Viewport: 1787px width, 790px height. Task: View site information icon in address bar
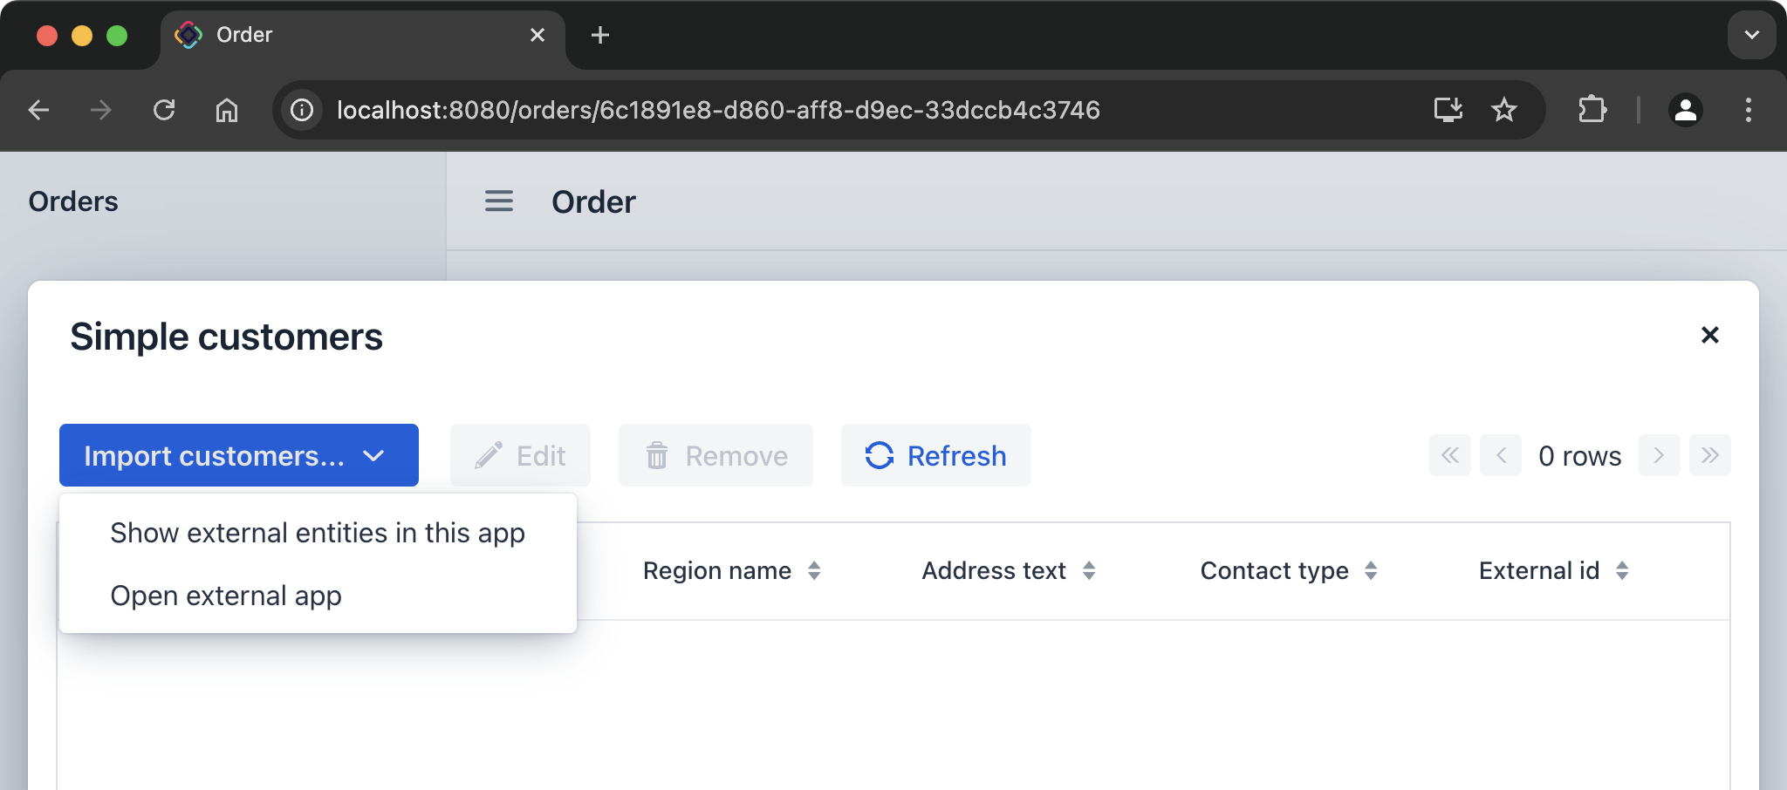302,110
